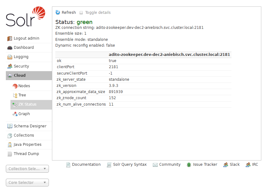Enable the Toggle details checkbox
Screen dimensions: 265x190
click(x=81, y=12)
